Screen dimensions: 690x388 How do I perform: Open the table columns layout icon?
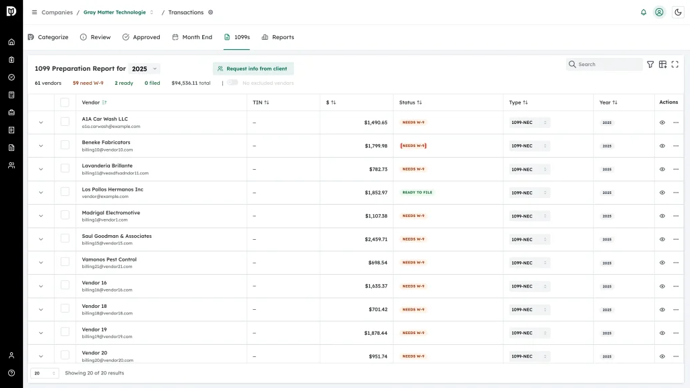663,64
